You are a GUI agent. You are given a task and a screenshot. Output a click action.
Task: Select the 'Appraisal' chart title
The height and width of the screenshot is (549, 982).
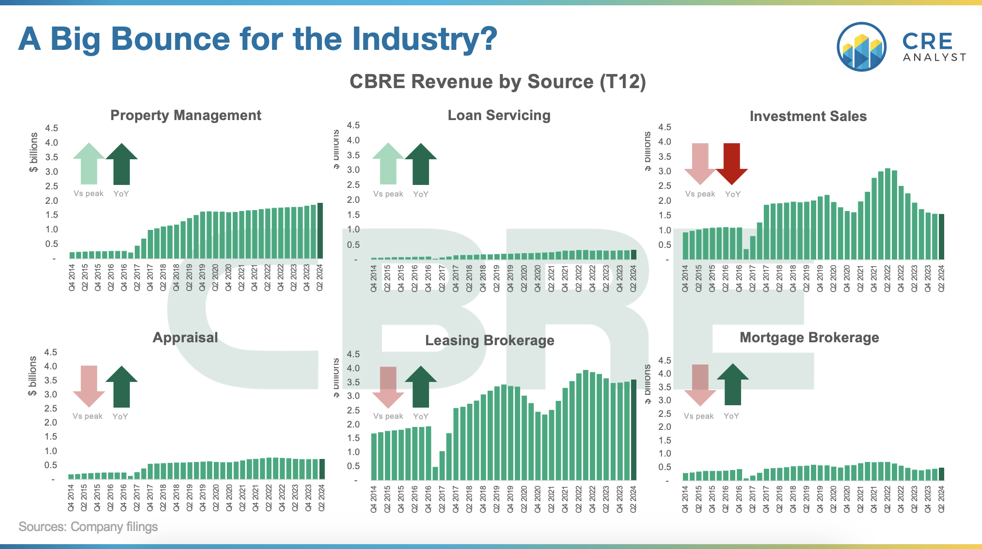[x=185, y=337]
